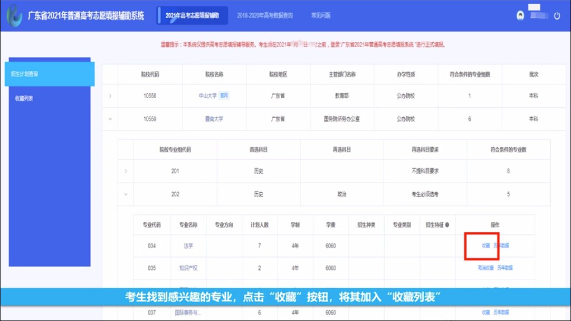Open 收藏列表 in the sidebar
The image size is (571, 321).
(25, 99)
